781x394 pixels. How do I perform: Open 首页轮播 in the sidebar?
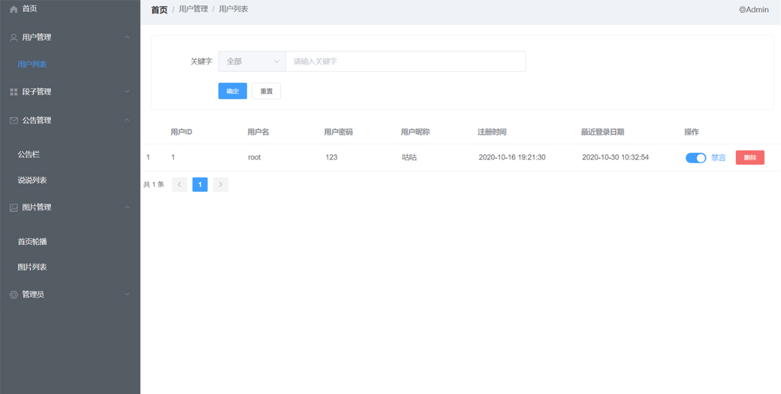[x=32, y=242]
